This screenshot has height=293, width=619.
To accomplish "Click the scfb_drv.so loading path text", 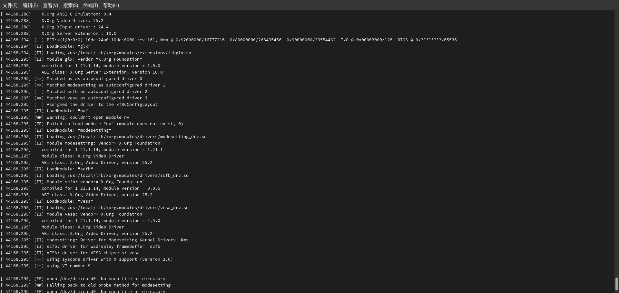I will click(128, 176).
